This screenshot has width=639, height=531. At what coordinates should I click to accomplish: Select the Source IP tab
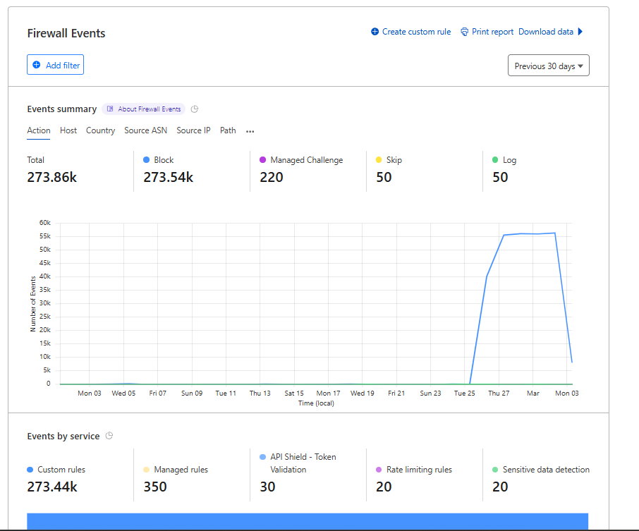(193, 130)
